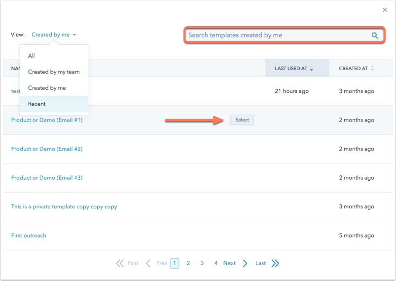
Task: Click the Prev page chevron icon
Action: coord(148,263)
